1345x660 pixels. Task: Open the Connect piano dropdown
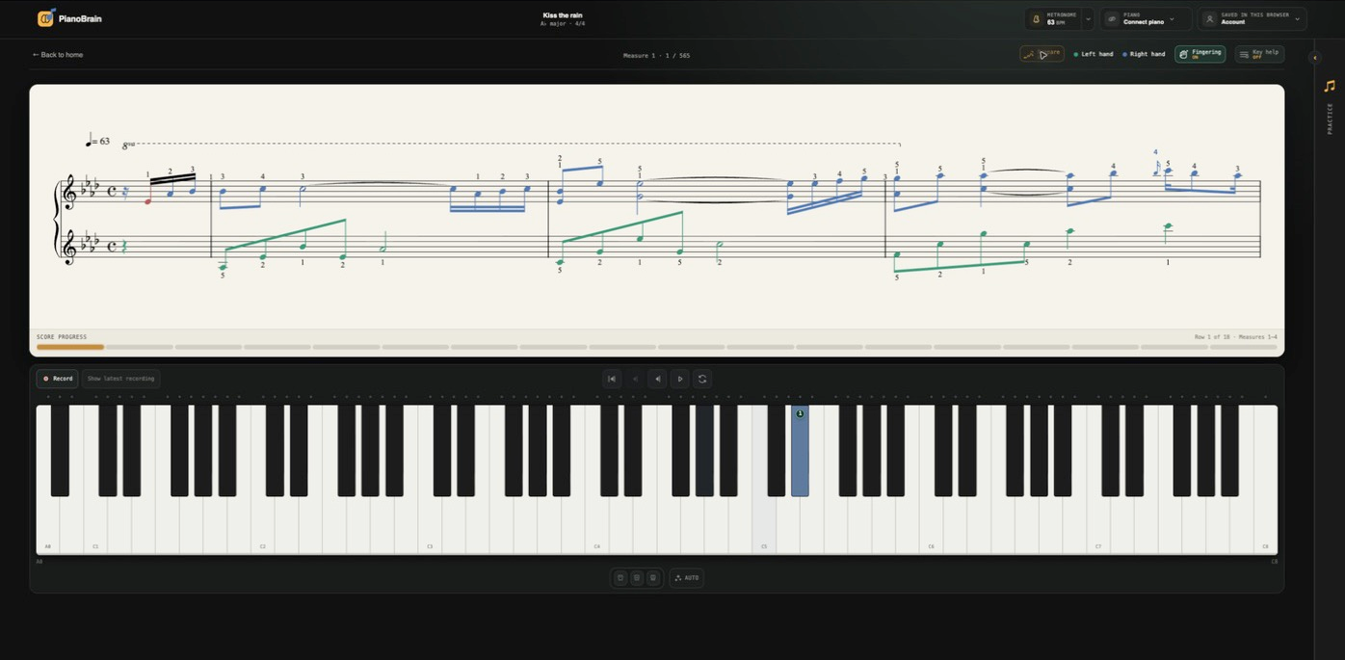pos(1172,18)
